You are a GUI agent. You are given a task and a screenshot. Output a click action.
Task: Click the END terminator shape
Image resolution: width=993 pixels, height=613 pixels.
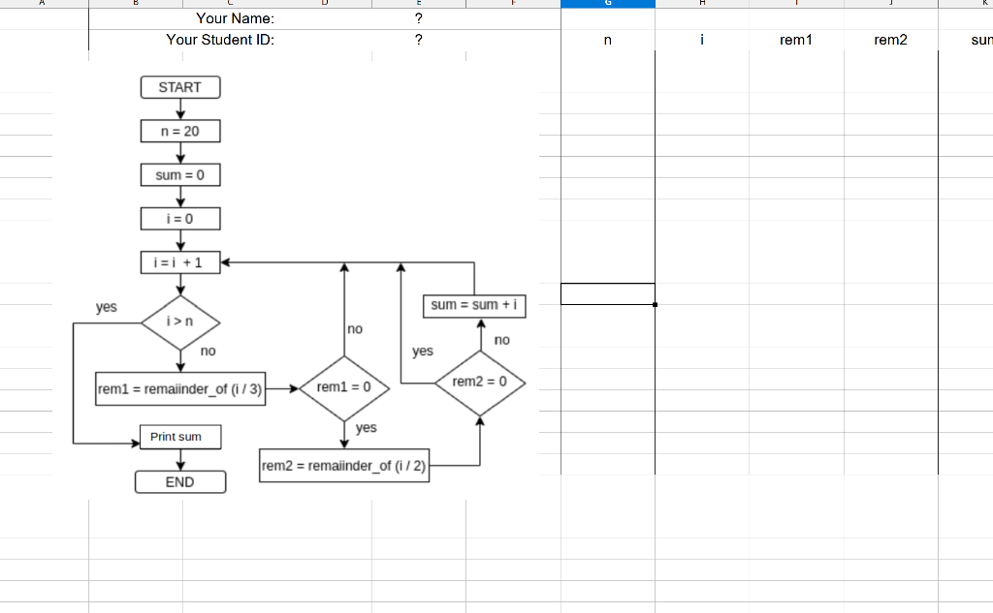click(180, 481)
